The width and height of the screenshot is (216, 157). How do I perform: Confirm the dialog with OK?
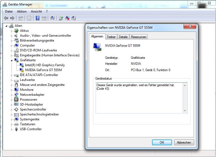[x=162, y=143]
